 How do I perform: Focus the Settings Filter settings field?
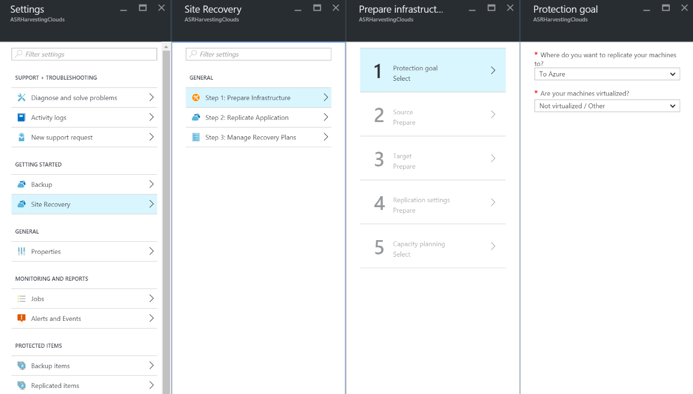(x=84, y=54)
